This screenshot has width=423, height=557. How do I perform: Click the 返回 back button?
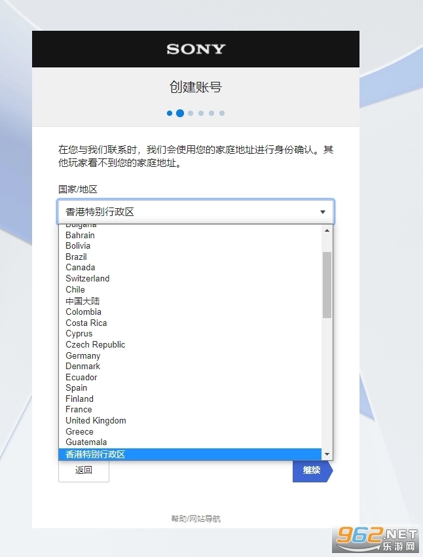[84, 470]
